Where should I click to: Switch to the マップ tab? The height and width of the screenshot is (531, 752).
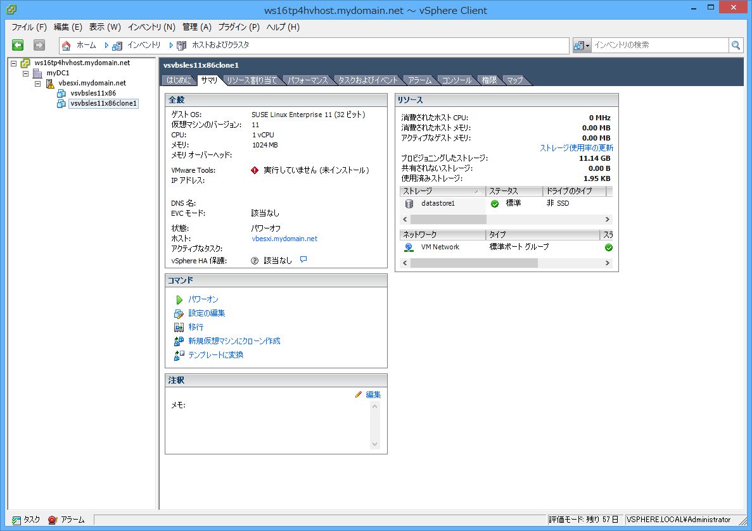pyautogui.click(x=514, y=80)
